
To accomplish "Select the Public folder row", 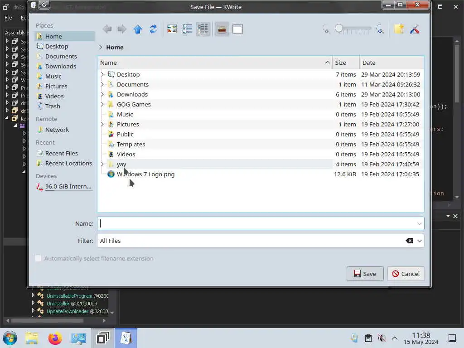I will point(261,134).
